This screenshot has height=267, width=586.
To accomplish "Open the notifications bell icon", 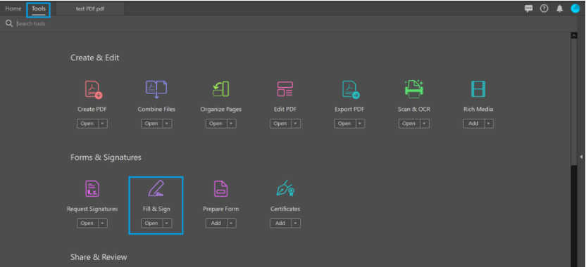I will coord(559,8).
